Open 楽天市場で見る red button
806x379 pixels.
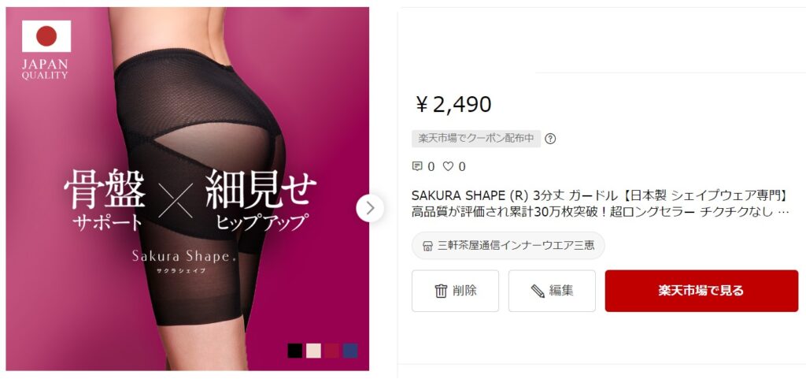point(701,291)
